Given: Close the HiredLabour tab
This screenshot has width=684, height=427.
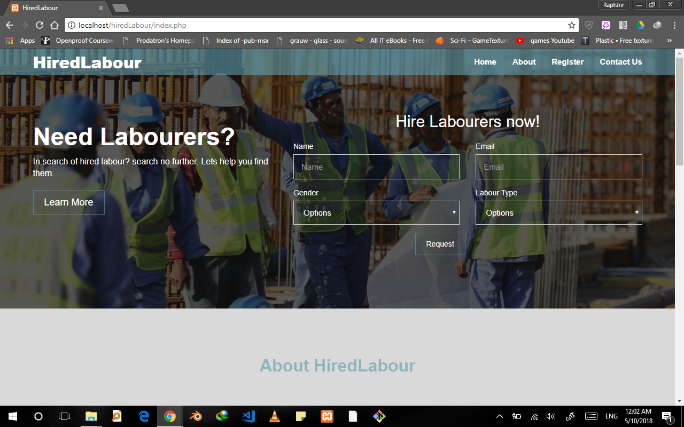Looking at the screenshot, I should (x=101, y=8).
